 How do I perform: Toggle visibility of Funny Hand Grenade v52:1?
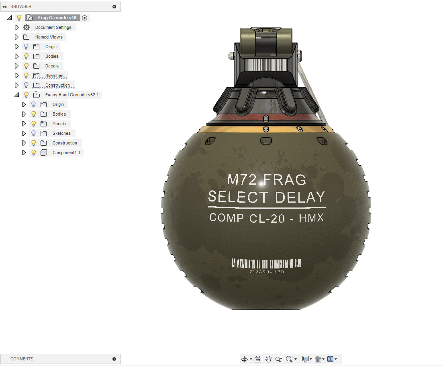[26, 95]
